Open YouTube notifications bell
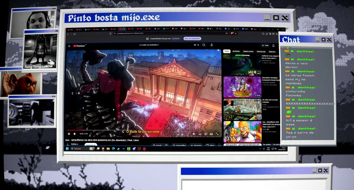Screen dimensions: 354x190 (x=273, y=45)
